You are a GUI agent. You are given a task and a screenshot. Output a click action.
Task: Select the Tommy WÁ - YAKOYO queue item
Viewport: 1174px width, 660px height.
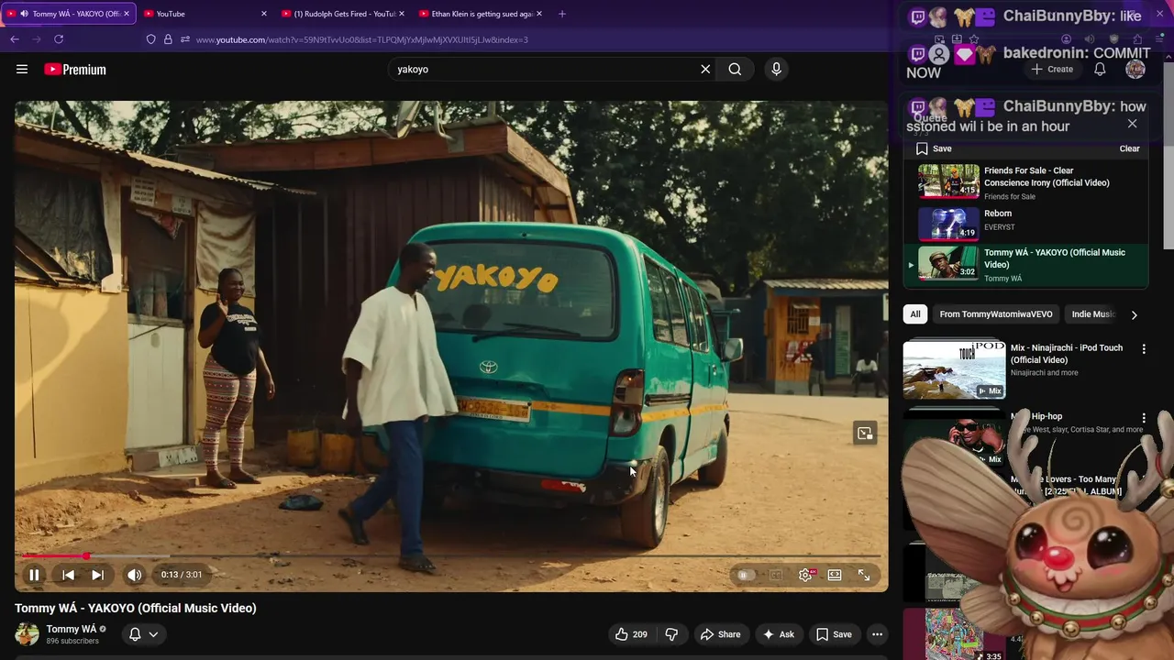point(1025,265)
